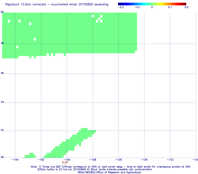Click the latitude 48 axis label
The width and height of the screenshot is (198, 174).
pos(2,43)
